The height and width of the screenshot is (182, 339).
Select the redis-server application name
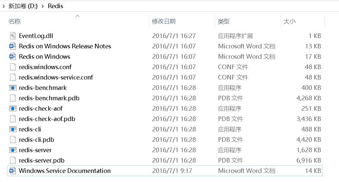click(35, 150)
